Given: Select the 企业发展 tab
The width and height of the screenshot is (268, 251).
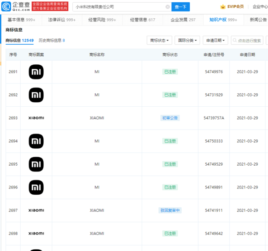Looking at the screenshot, I should 183,20.
